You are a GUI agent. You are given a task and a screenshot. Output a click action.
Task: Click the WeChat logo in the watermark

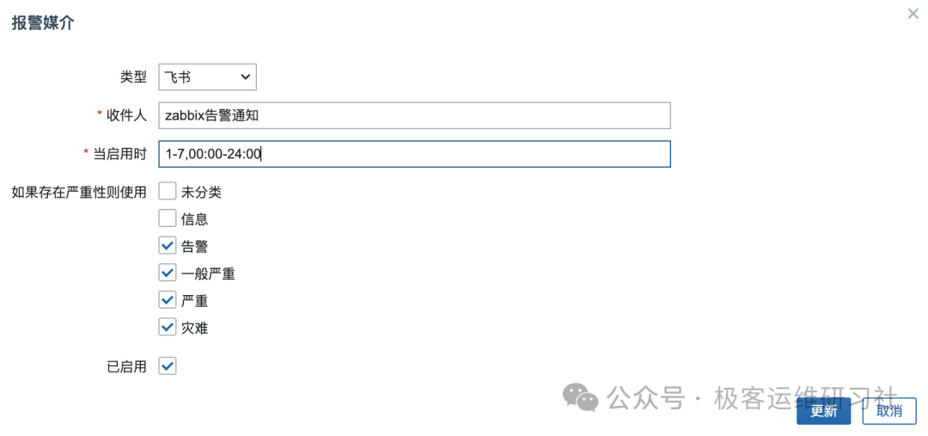click(581, 397)
